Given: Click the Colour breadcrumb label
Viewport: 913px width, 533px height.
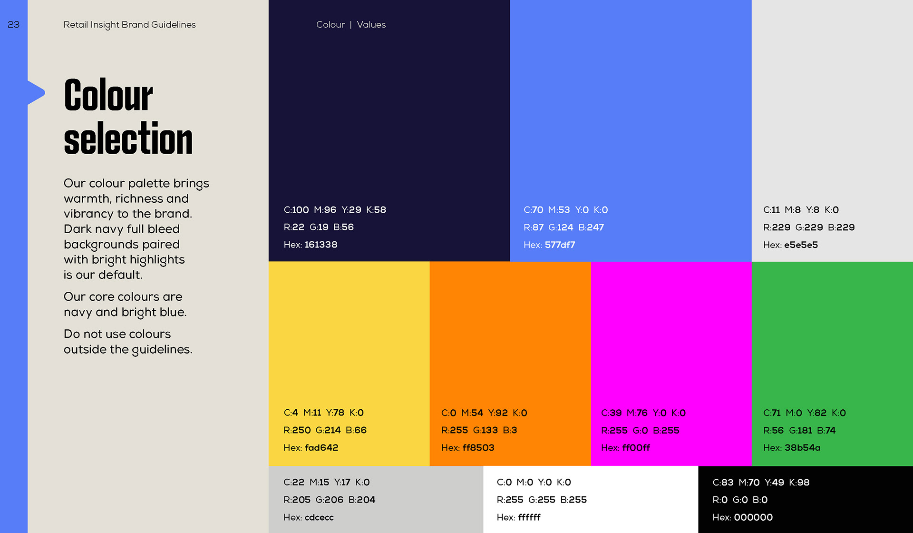Looking at the screenshot, I should click(x=330, y=25).
